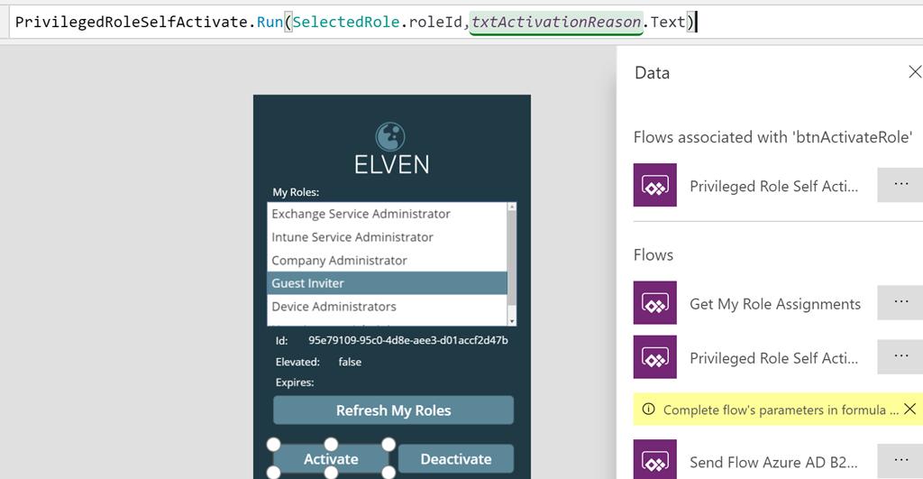The width and height of the screenshot is (923, 479).
Task: Open the ellipsis menu for Get My Role Assignments
Action: point(900,302)
